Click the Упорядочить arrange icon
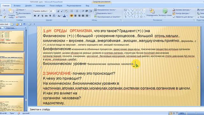The image size is (204, 115). pos(152,11)
